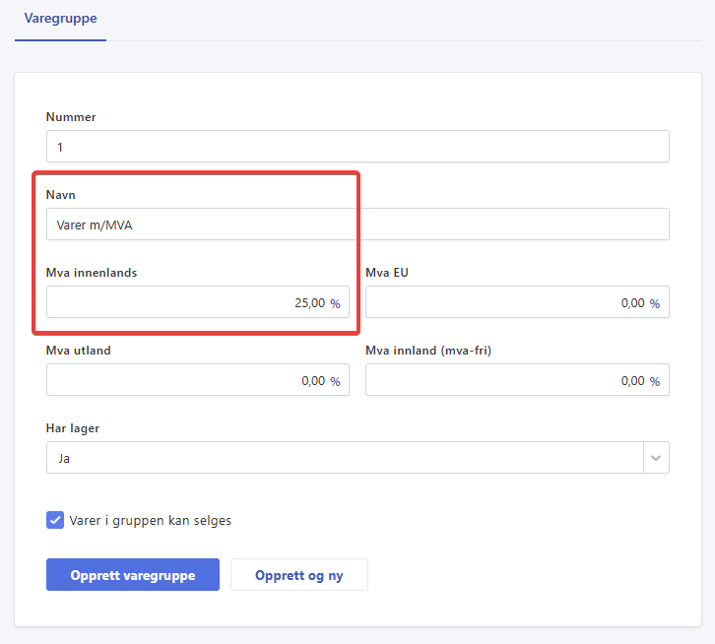The width and height of the screenshot is (715, 644).
Task: Select the Mva innenlands value field
Action: [187, 303]
